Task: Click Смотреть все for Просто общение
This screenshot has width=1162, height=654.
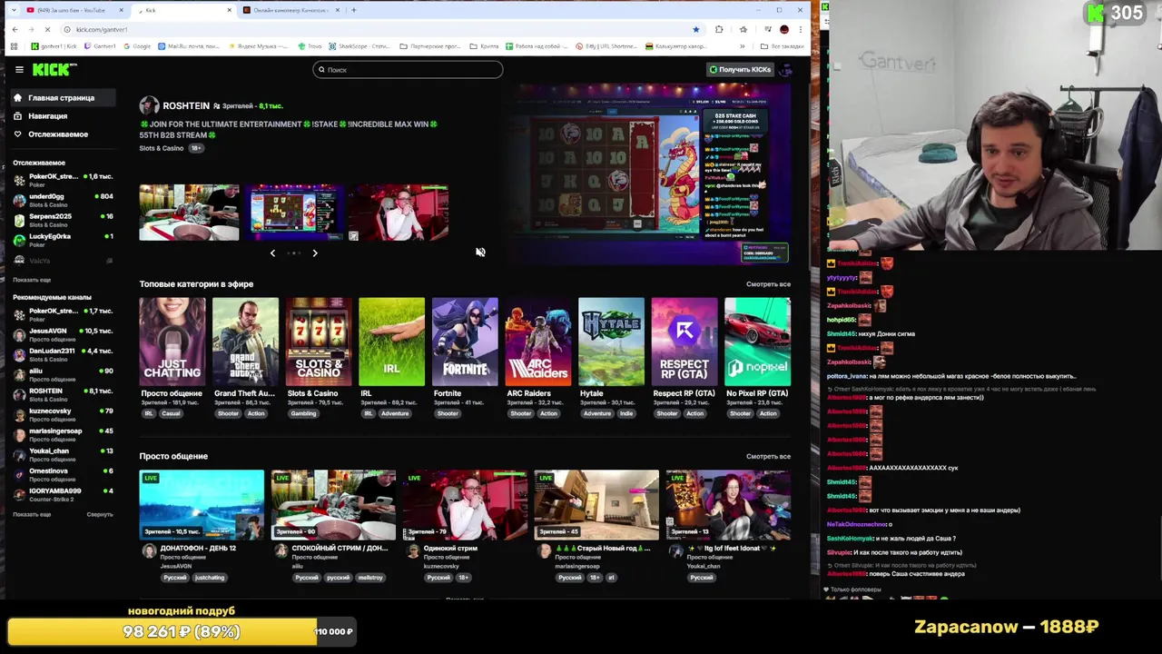Action: click(768, 456)
